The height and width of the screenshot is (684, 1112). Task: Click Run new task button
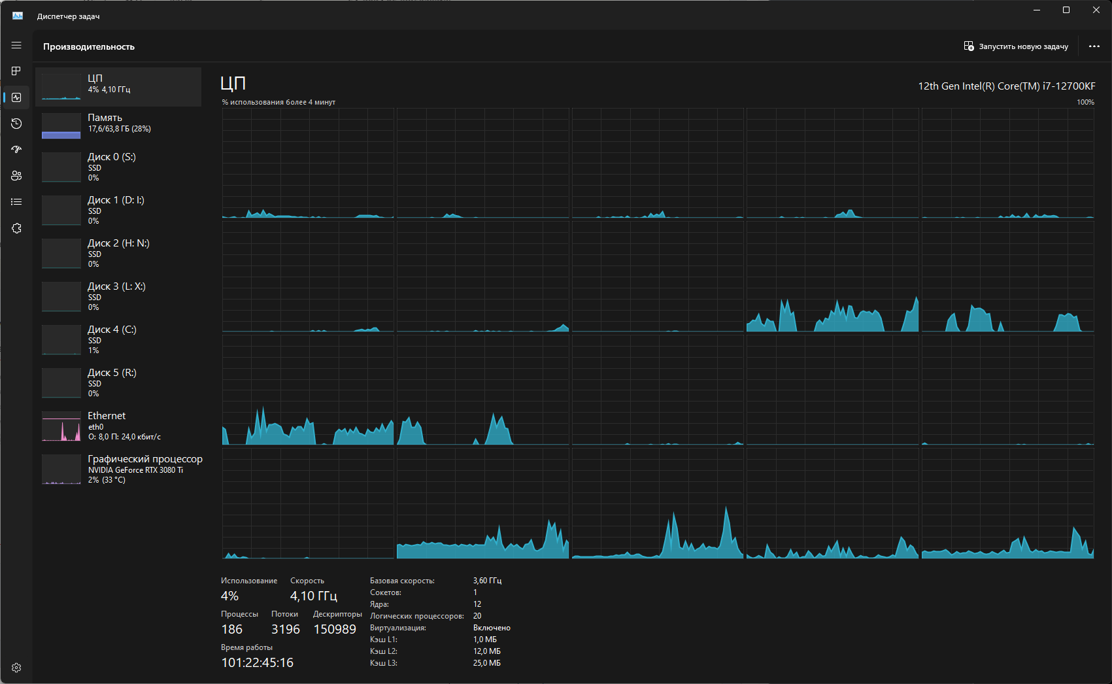pyautogui.click(x=1016, y=46)
